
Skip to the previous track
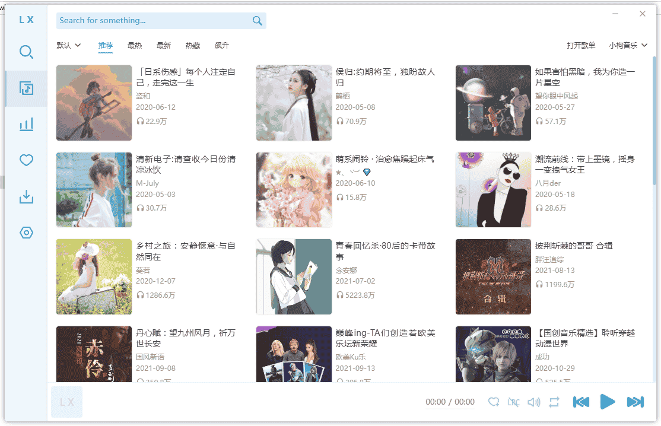pos(581,402)
